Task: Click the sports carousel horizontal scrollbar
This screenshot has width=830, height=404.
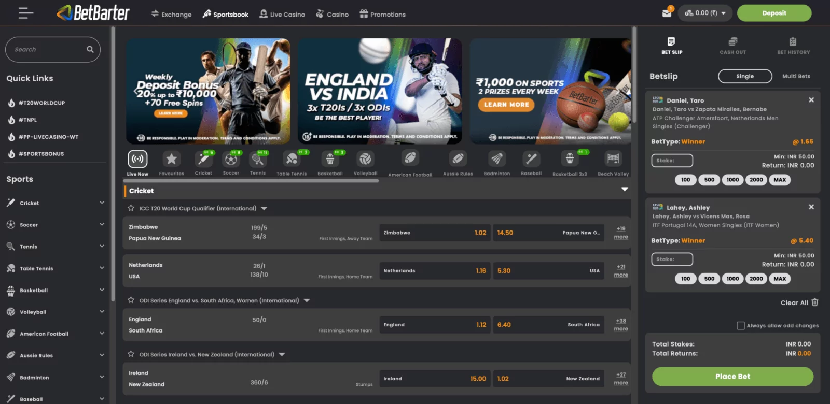Action: coord(252,181)
